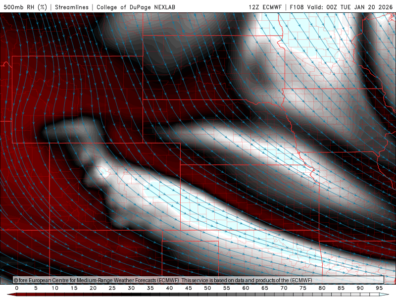Click the "500mb RH (%)" title text

pyautogui.click(x=26, y=7)
